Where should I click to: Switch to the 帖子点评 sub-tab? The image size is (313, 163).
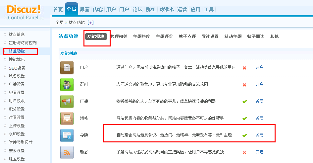point(187,37)
